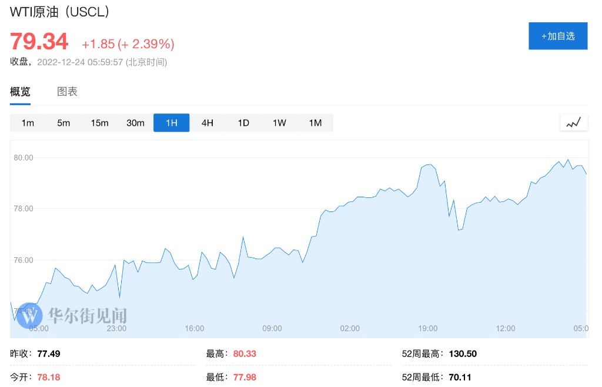Choose the 30m interval option
This screenshot has width=602, height=387.
(135, 123)
